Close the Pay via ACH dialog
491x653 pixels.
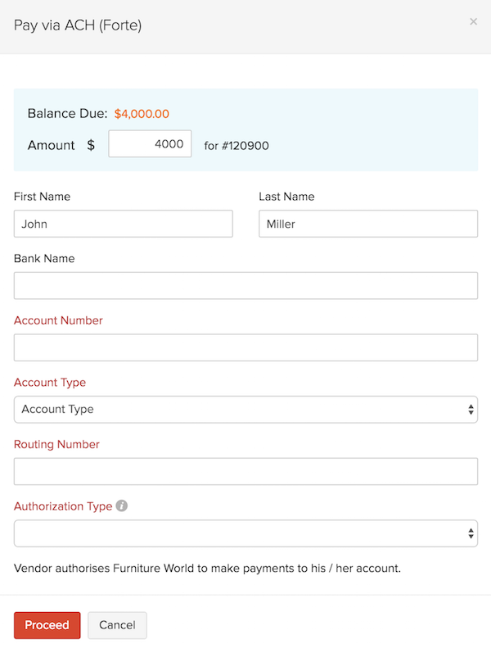[473, 22]
